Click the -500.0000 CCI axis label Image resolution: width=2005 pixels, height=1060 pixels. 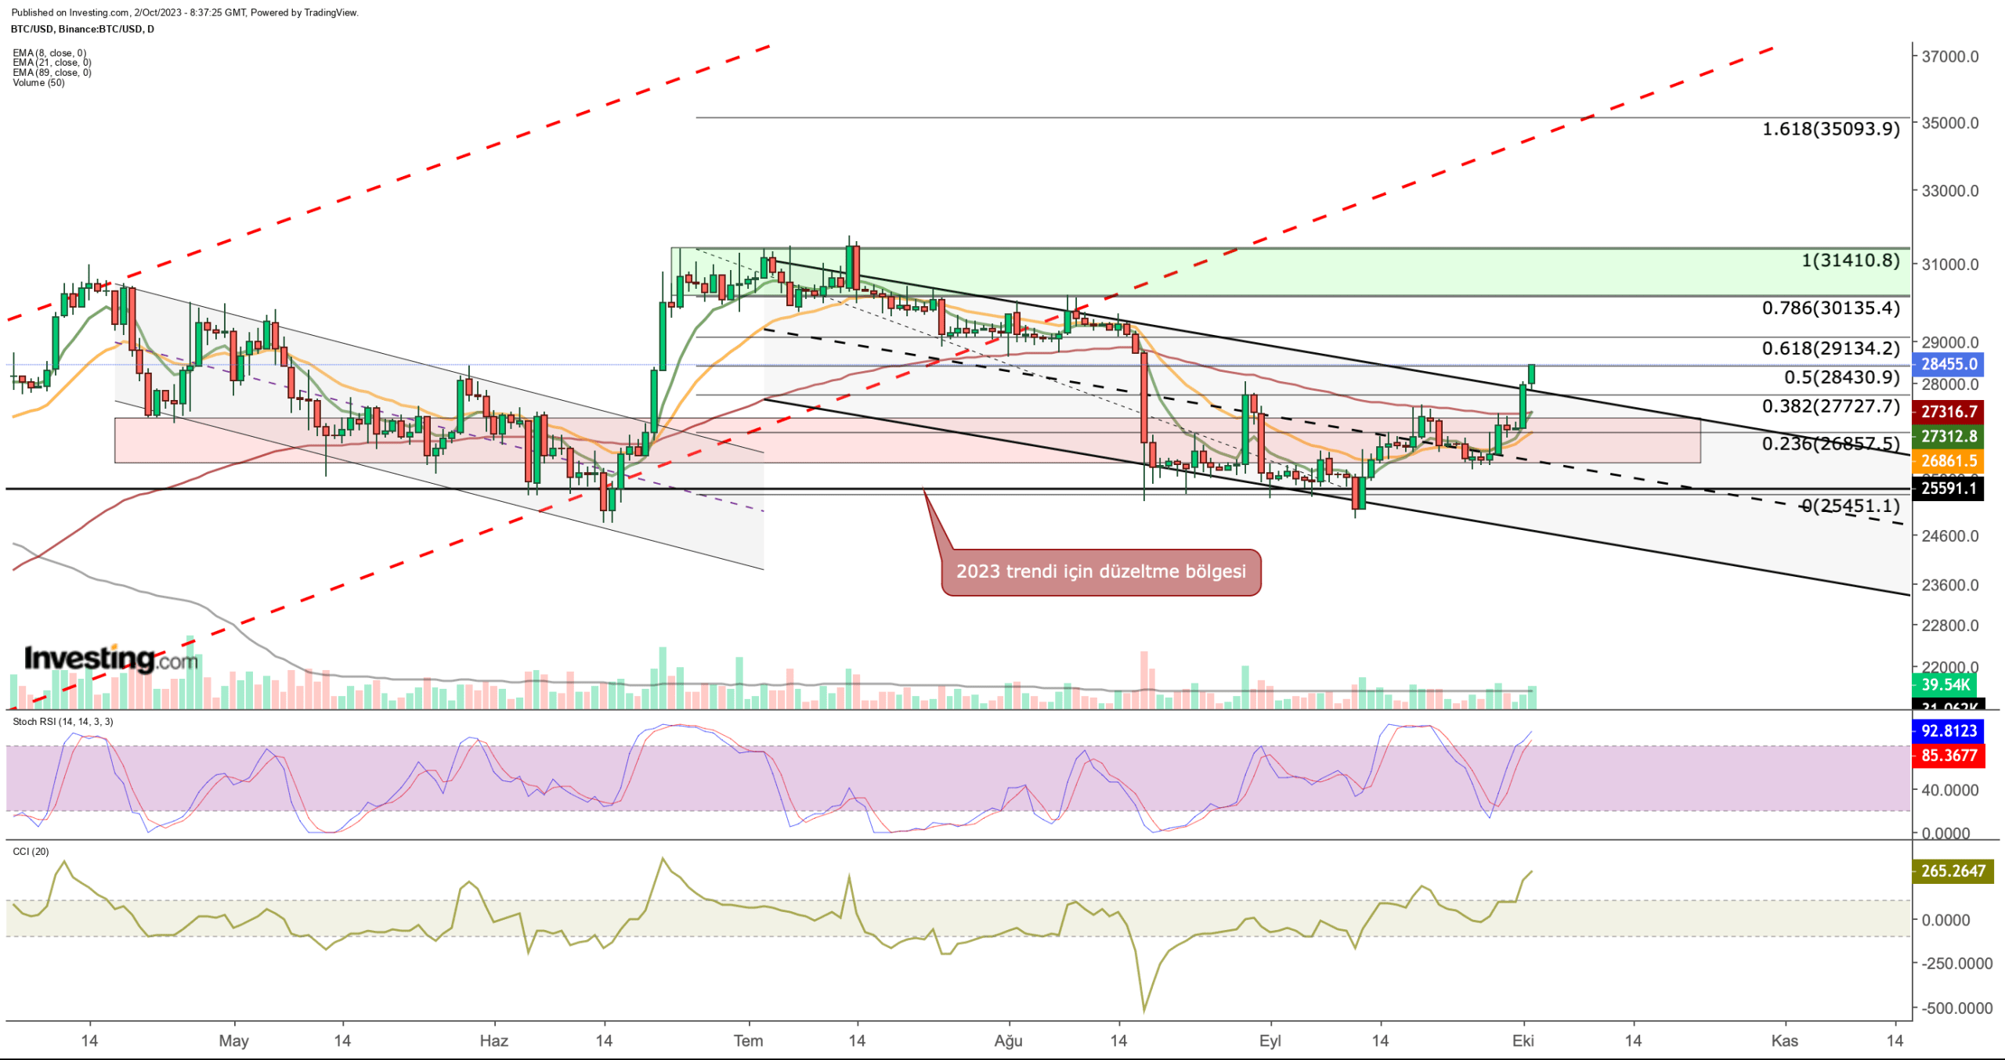[x=1956, y=1008]
